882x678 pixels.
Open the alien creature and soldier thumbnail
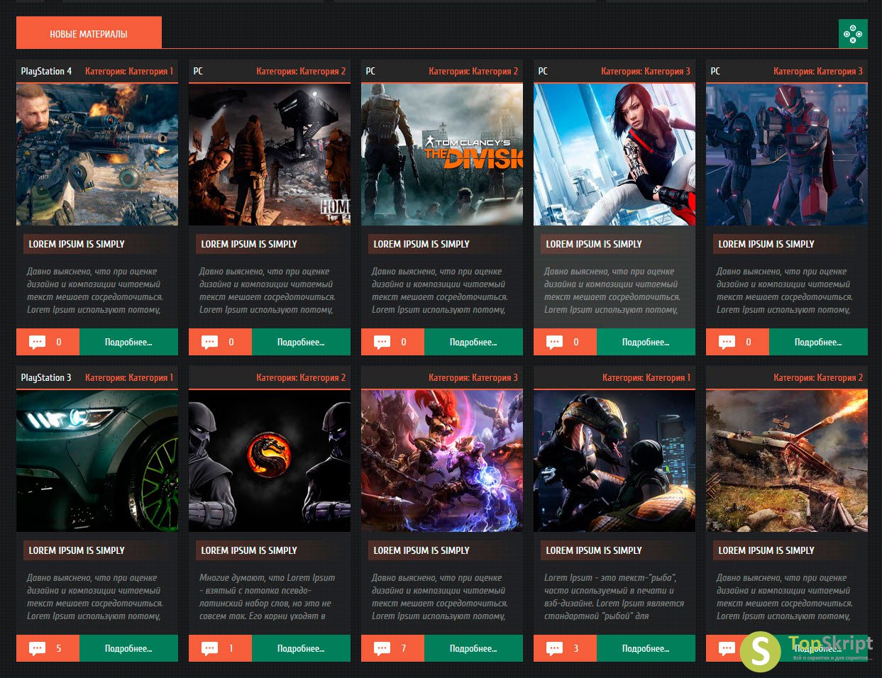(x=614, y=461)
